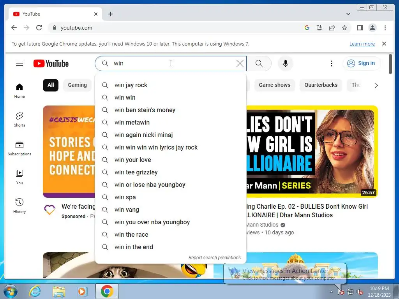Choose suggestion 'win you over nba youngboy'
The image size is (399, 299).
(171, 222)
